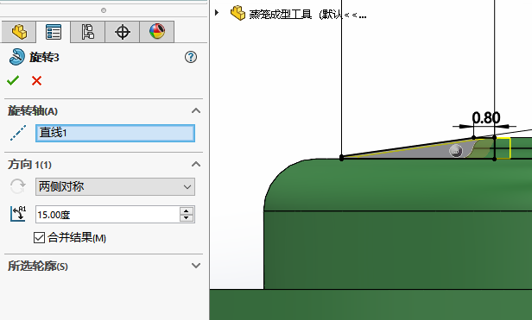Expand the 蒸笼成型工具 flyout tree node
The height and width of the screenshot is (320, 532).
pyautogui.click(x=217, y=13)
